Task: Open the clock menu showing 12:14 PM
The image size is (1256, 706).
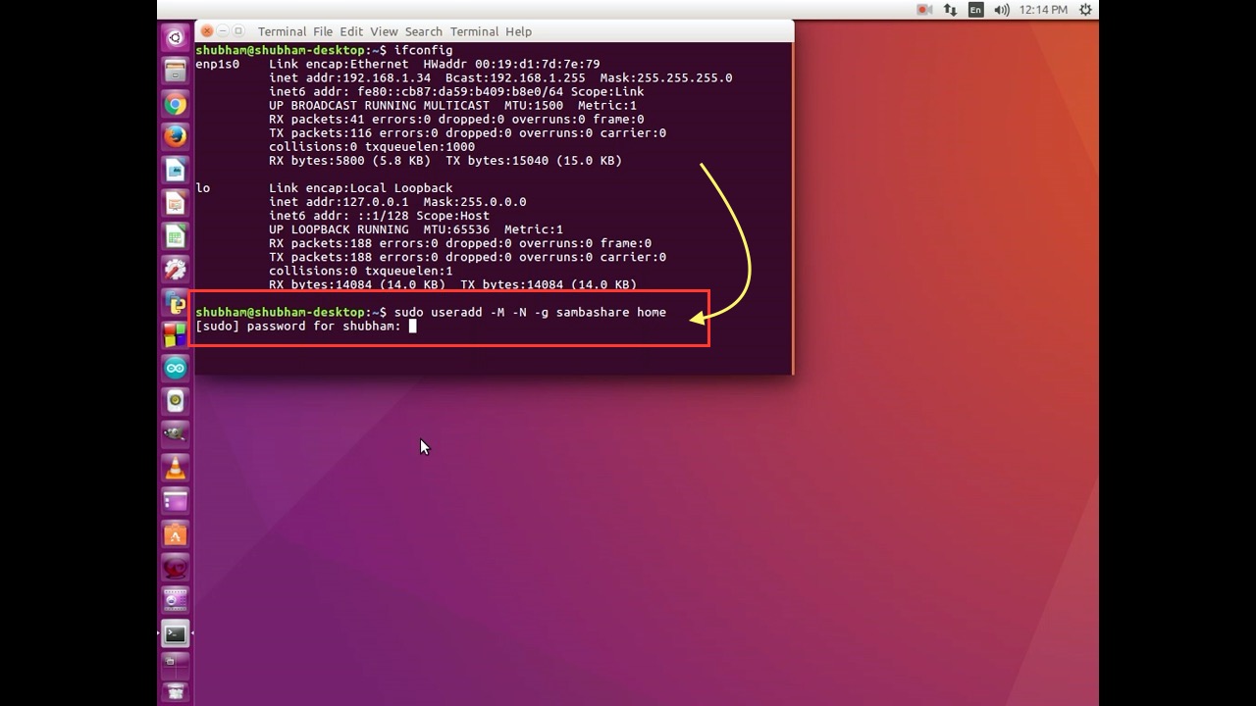Action: coord(1043,10)
